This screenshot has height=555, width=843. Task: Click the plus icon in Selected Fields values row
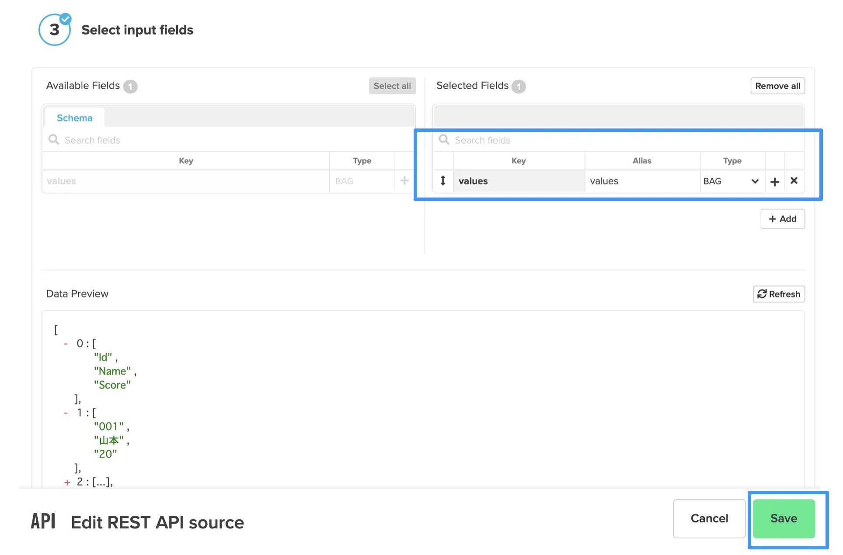[775, 181]
